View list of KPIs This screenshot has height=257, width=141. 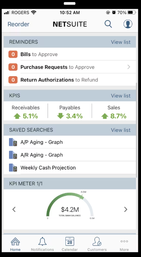tap(121, 96)
